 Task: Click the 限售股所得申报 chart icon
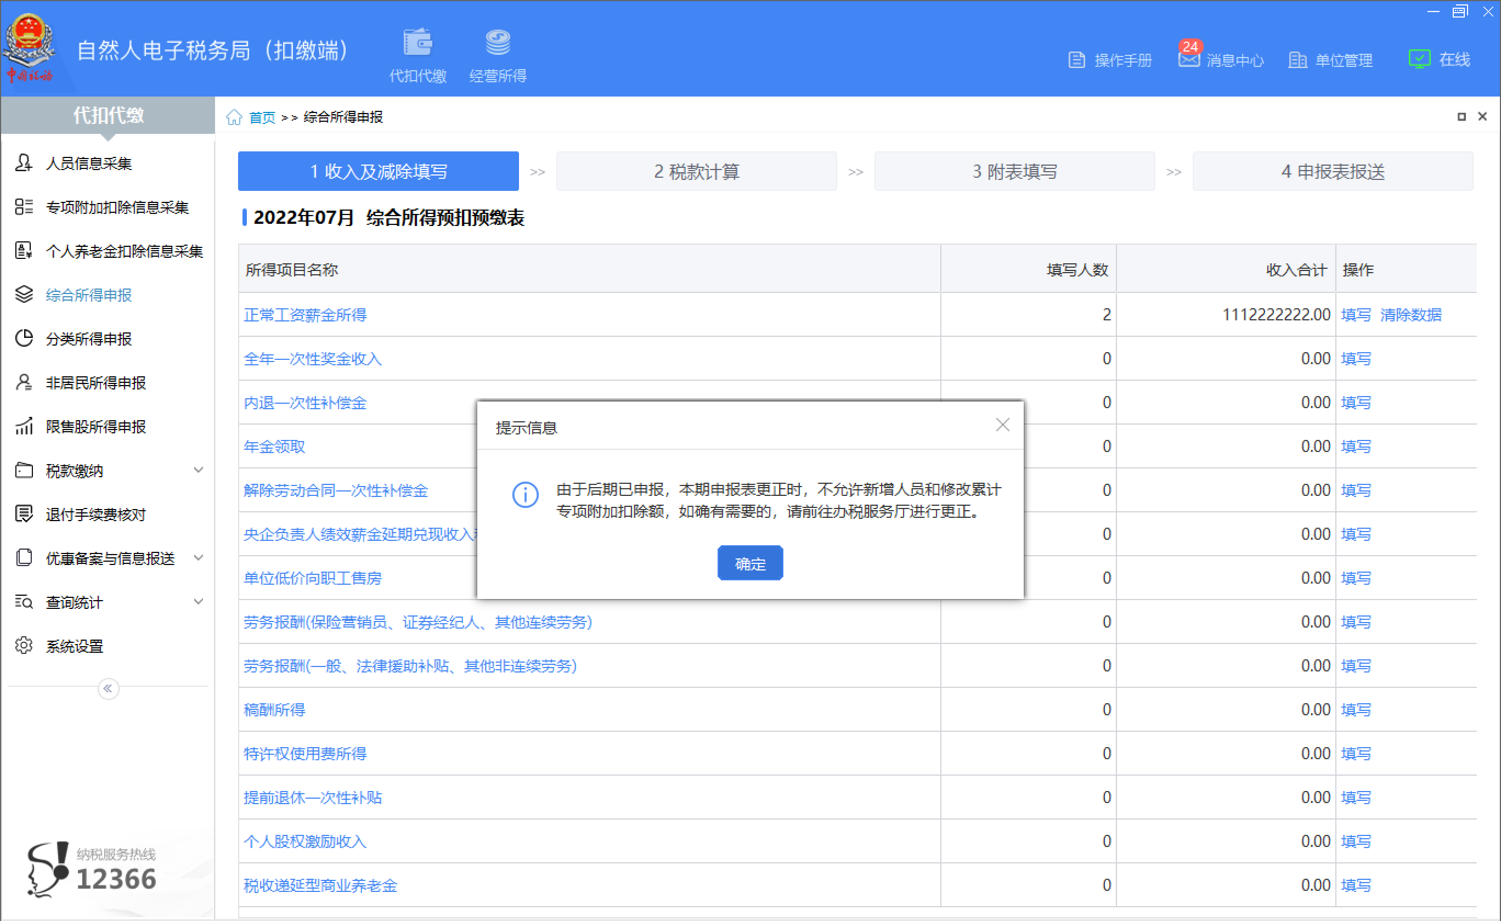click(24, 426)
